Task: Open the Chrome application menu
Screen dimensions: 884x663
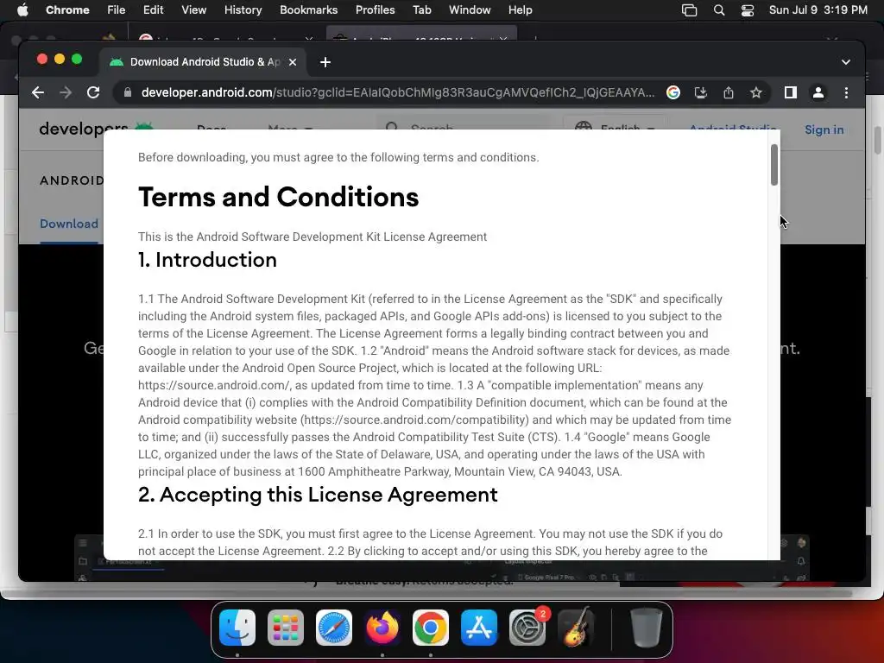Action: (67, 9)
